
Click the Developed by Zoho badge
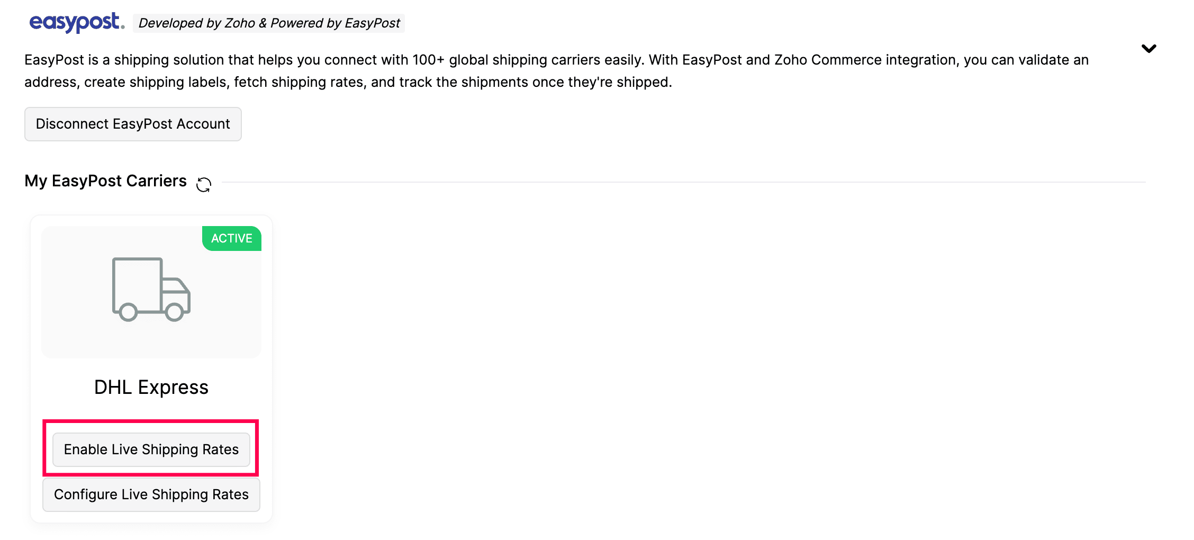point(269,23)
